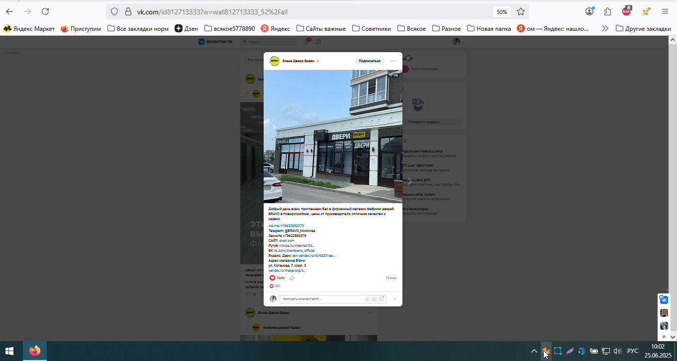
Task: Open the purple feather tray icon
Action: (570, 351)
